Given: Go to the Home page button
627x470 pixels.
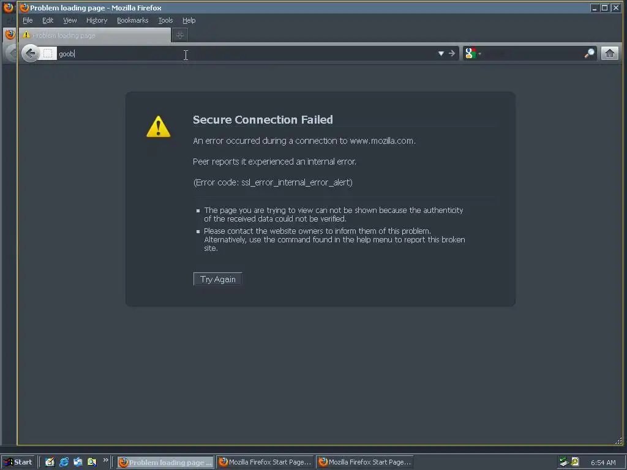Looking at the screenshot, I should coord(609,53).
